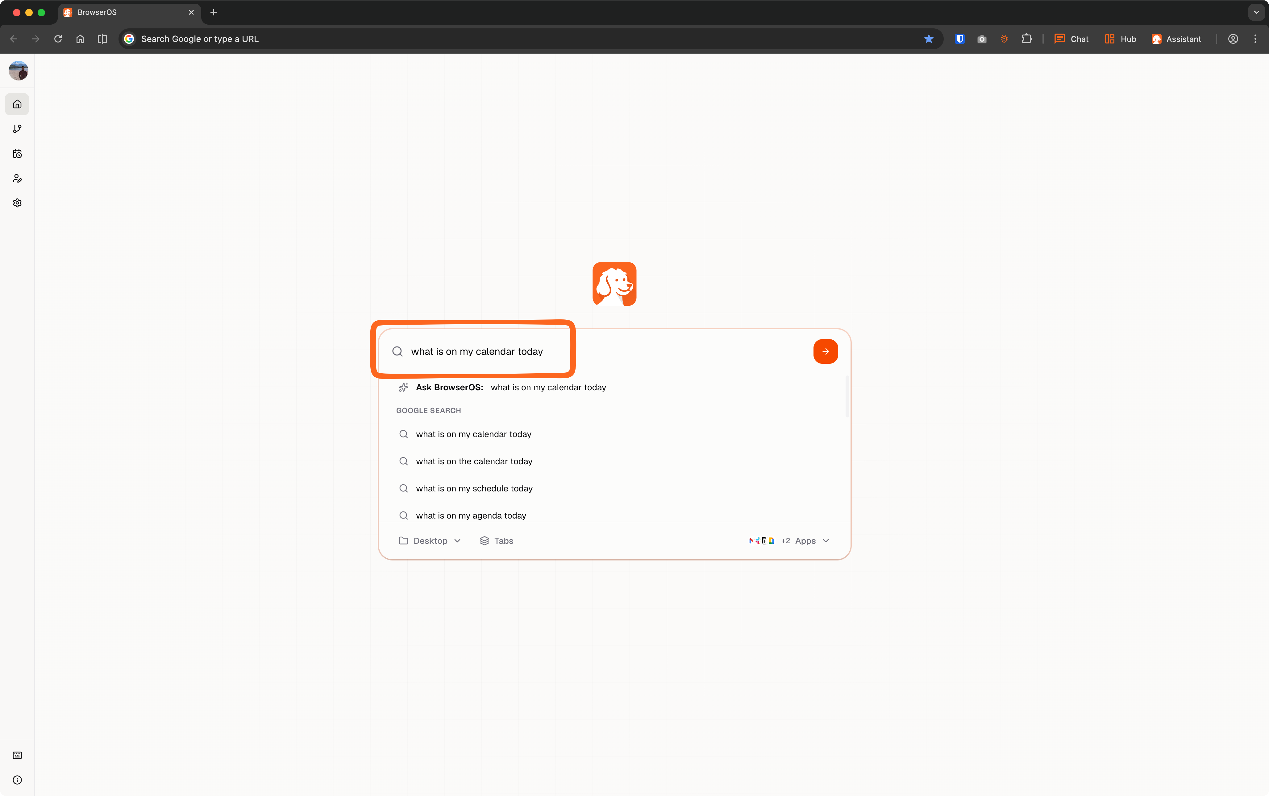1269x796 pixels.
Task: Click the info icon at bottom-left
Action: pos(17,780)
